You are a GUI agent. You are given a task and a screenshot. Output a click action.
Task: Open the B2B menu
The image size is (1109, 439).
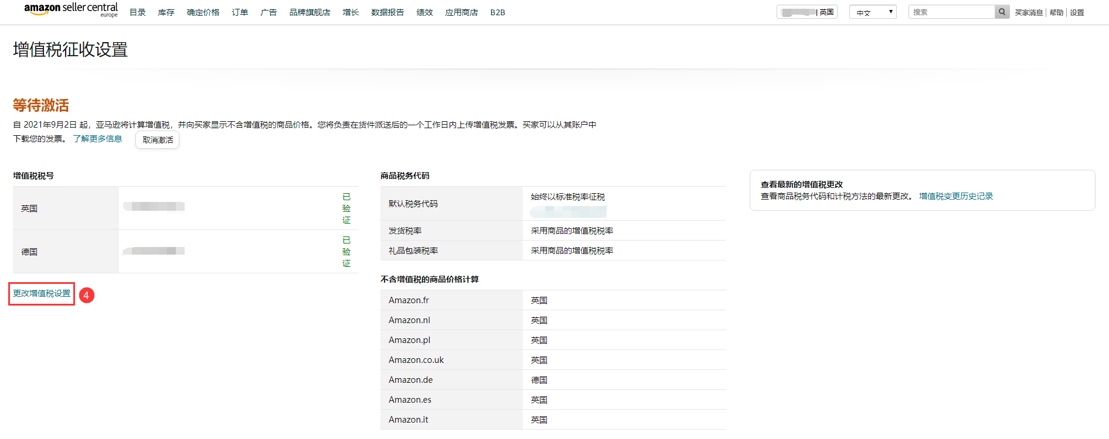click(x=498, y=12)
